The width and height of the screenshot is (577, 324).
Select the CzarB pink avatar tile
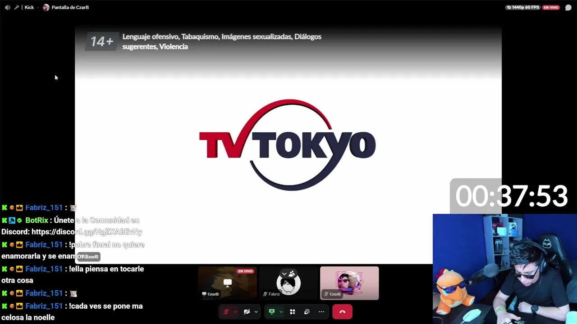point(349,283)
